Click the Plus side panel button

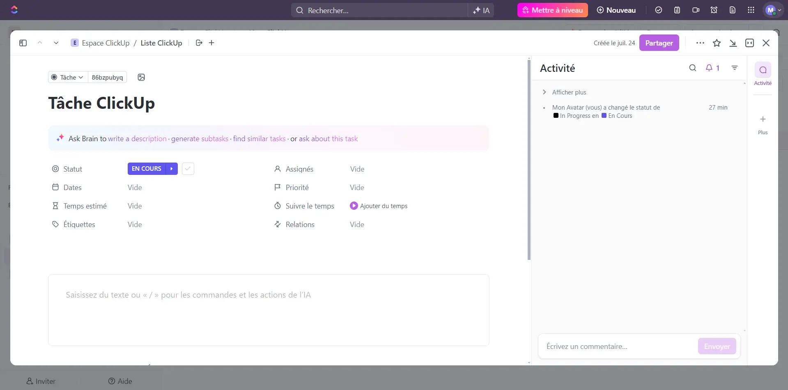[763, 125]
